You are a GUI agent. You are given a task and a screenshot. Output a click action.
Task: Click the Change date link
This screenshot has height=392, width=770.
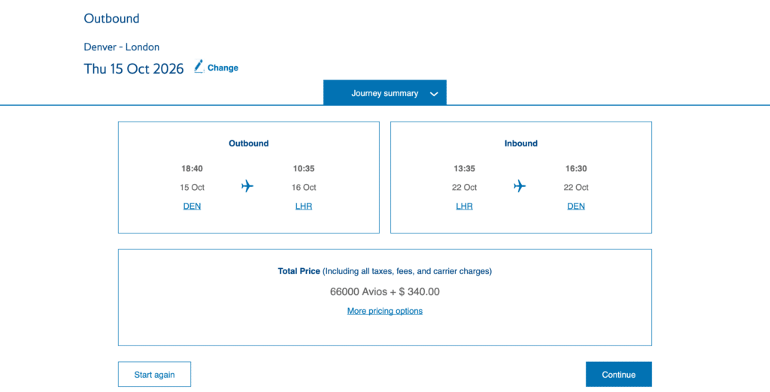pyautogui.click(x=223, y=68)
